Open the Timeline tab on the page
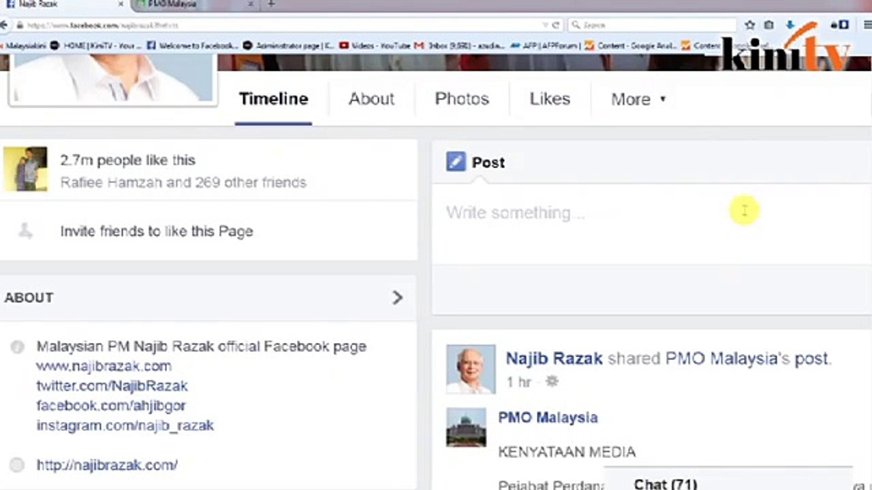Viewport: 872px width, 490px height. tap(273, 99)
